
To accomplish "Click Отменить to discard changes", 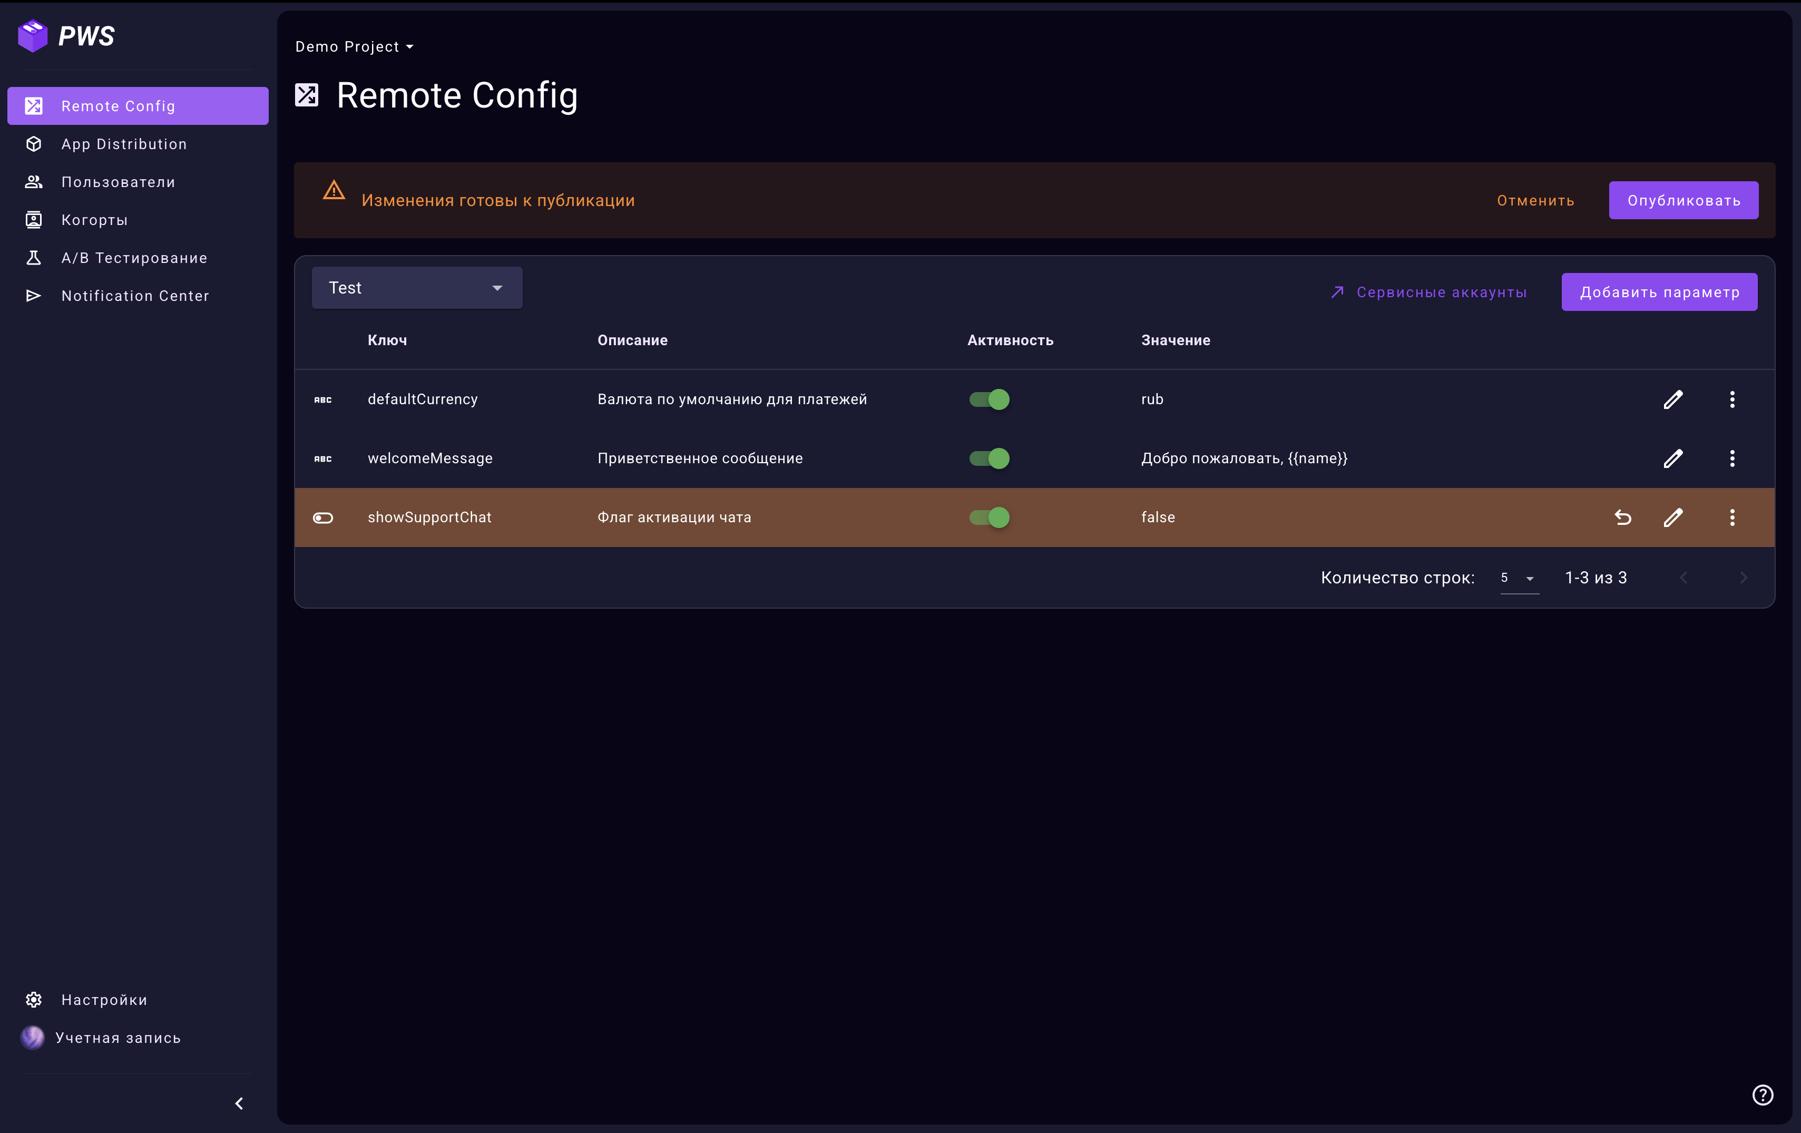I will pyautogui.click(x=1535, y=200).
